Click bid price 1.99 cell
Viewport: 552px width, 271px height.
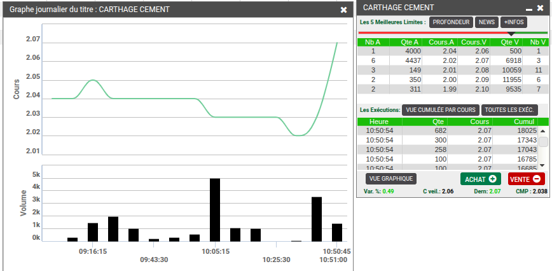pos(440,89)
